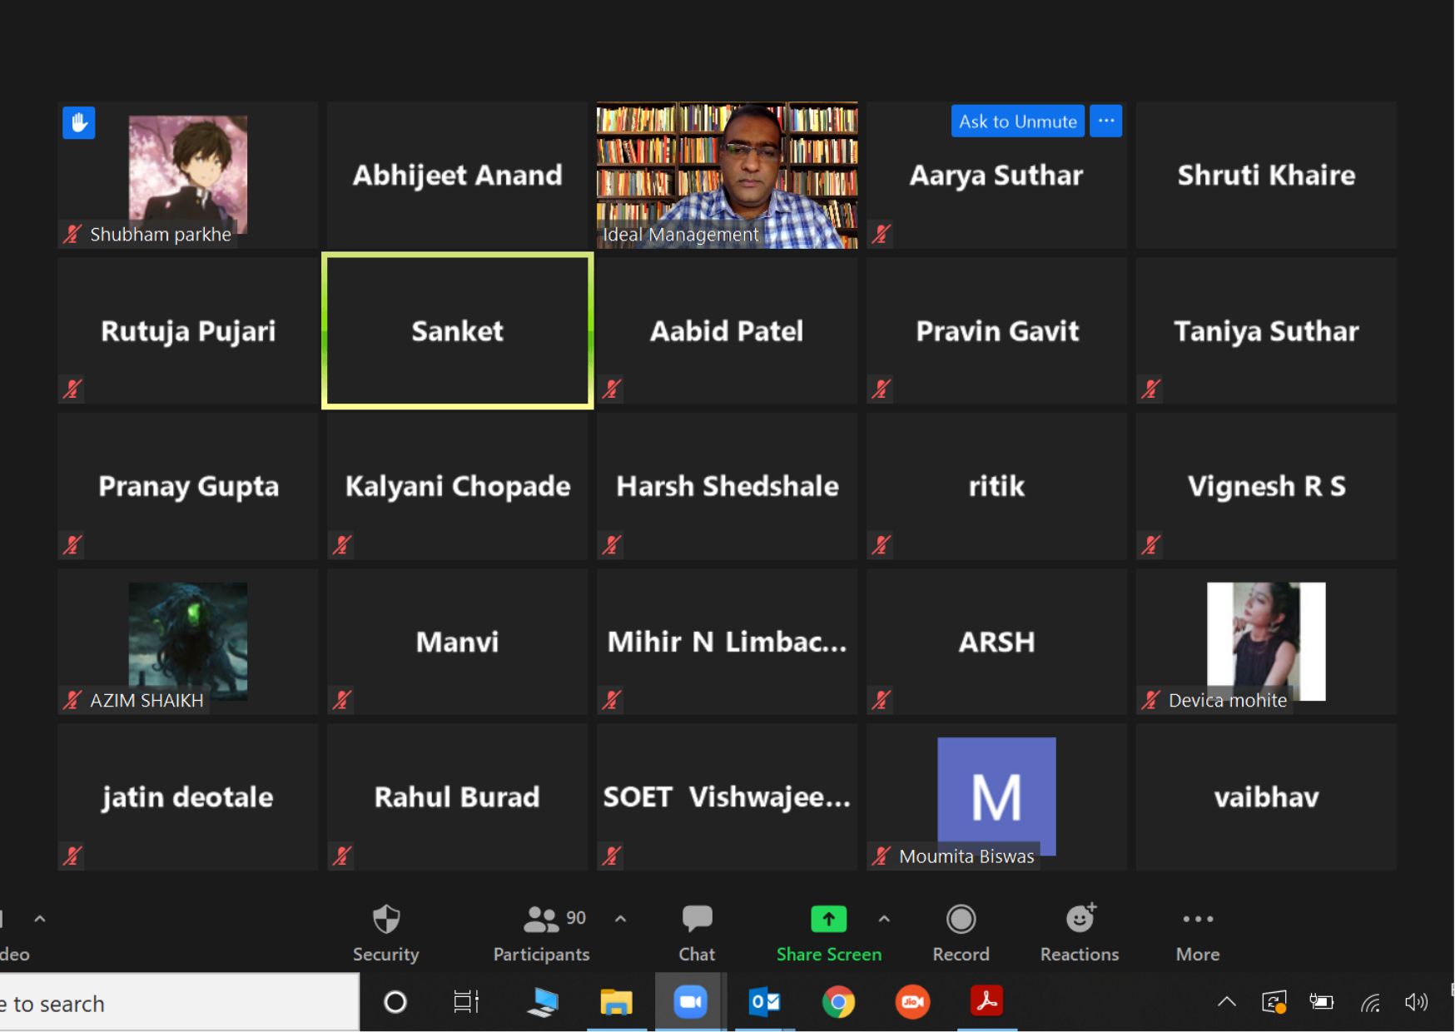Image resolution: width=1455 pixels, height=1032 pixels.
Task: Select the highlighted Sanket tile
Action: [x=458, y=331]
